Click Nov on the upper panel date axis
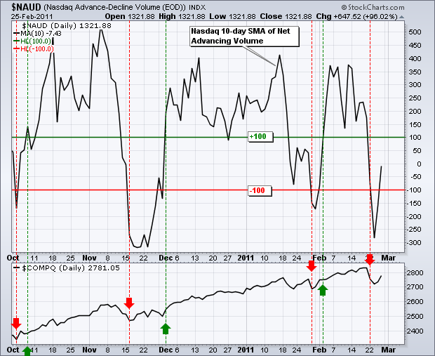This screenshot has width=435, height=356. [89, 258]
